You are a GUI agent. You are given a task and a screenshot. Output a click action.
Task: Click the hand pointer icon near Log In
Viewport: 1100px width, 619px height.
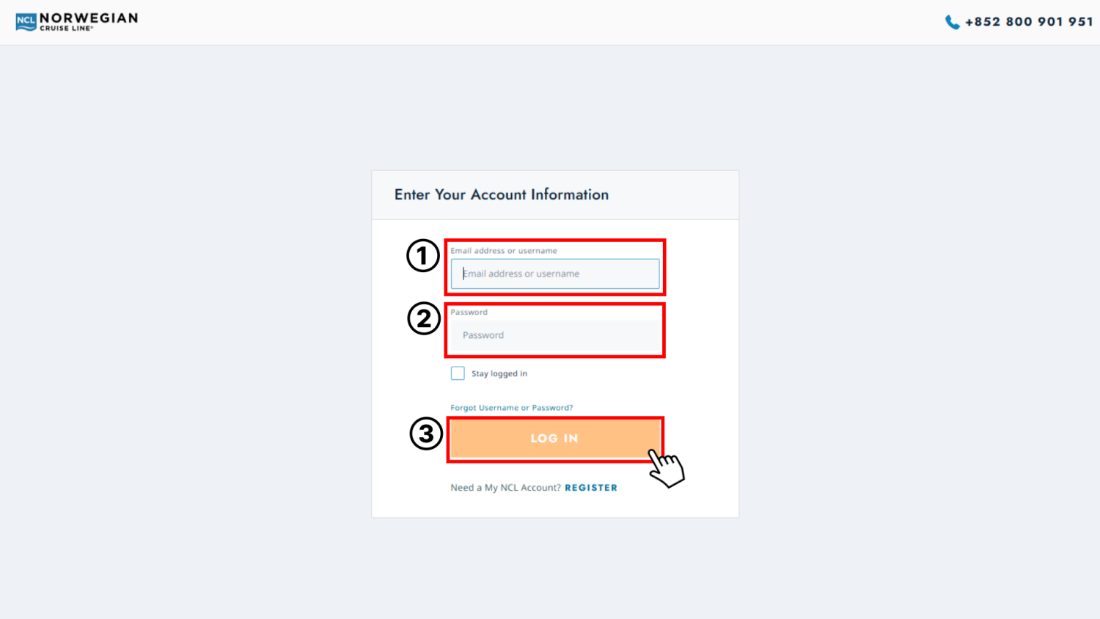(x=666, y=468)
